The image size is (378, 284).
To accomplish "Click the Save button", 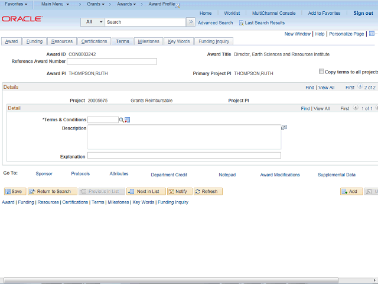I will pyautogui.click(x=15, y=192).
